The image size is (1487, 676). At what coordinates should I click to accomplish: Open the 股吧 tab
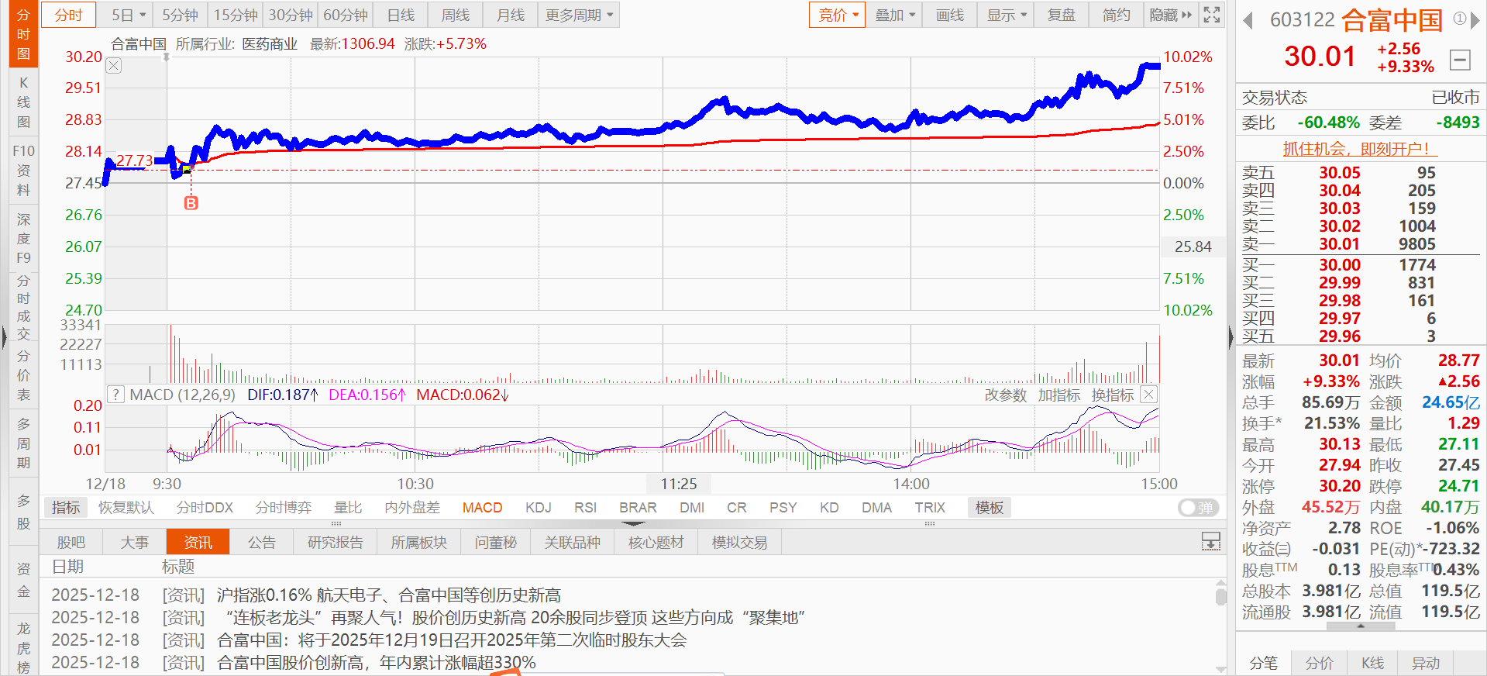pos(71,542)
